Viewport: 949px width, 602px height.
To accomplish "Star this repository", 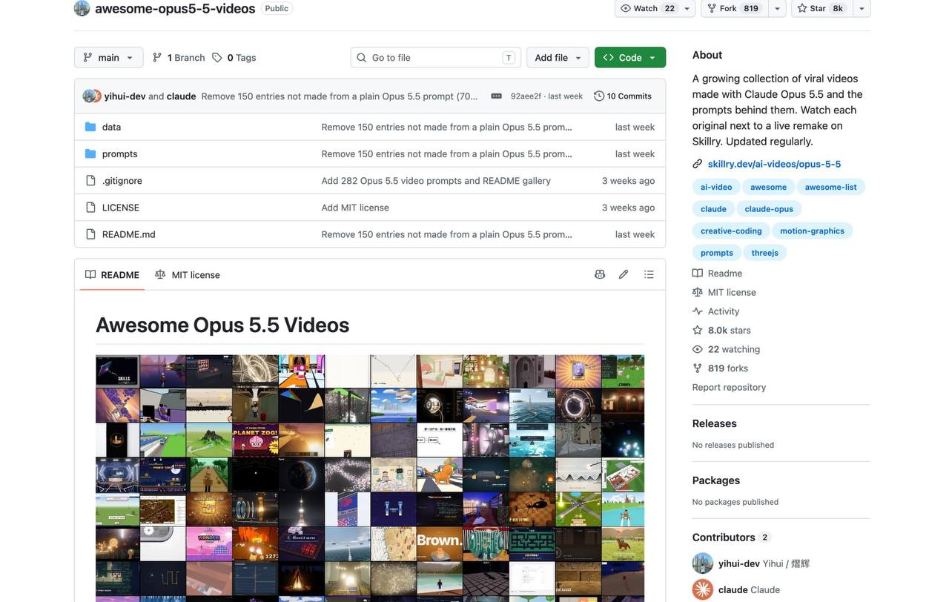I will [x=821, y=8].
